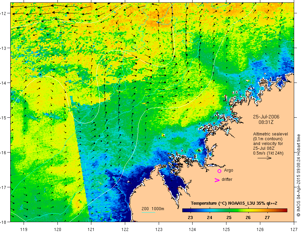The image size is (301, 232).
Task: Click the color bar label '23'
Action: [190, 218]
